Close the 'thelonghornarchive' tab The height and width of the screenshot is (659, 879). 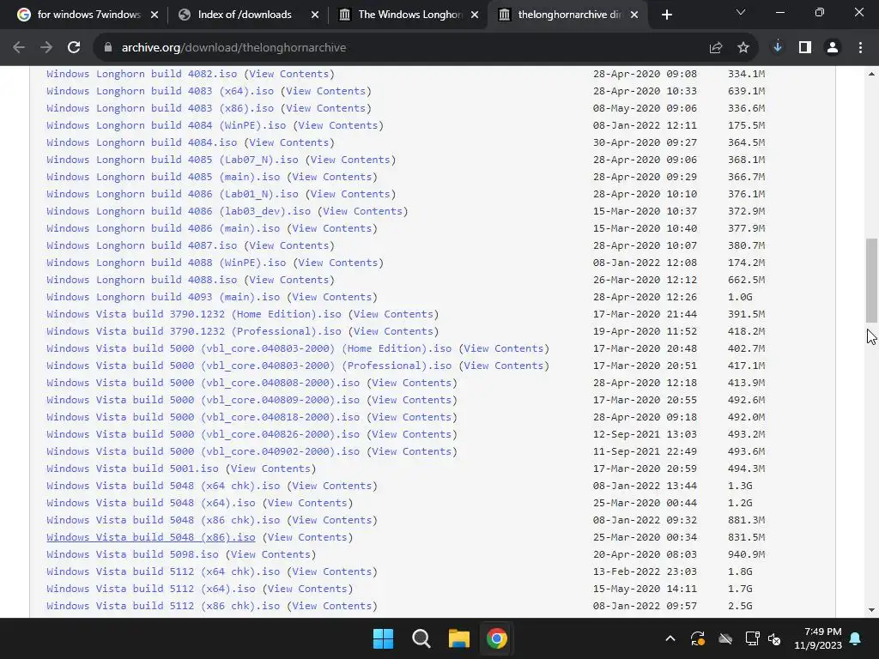pyautogui.click(x=634, y=15)
